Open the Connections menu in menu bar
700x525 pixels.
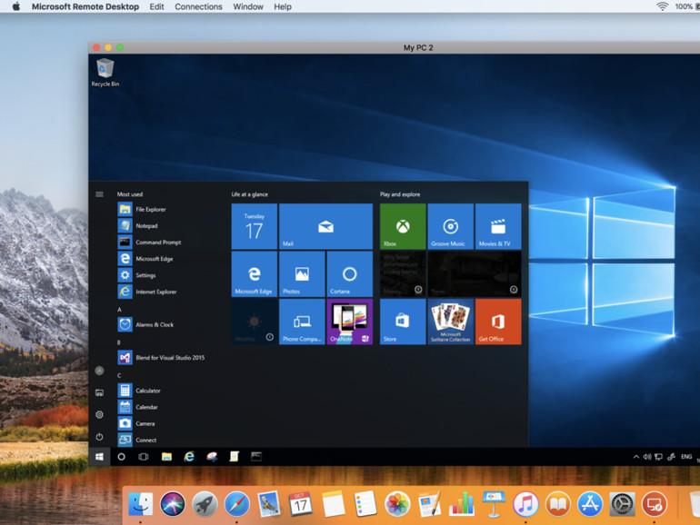point(198,6)
